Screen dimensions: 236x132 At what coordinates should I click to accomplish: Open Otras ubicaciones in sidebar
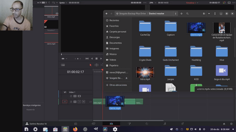point(117,85)
